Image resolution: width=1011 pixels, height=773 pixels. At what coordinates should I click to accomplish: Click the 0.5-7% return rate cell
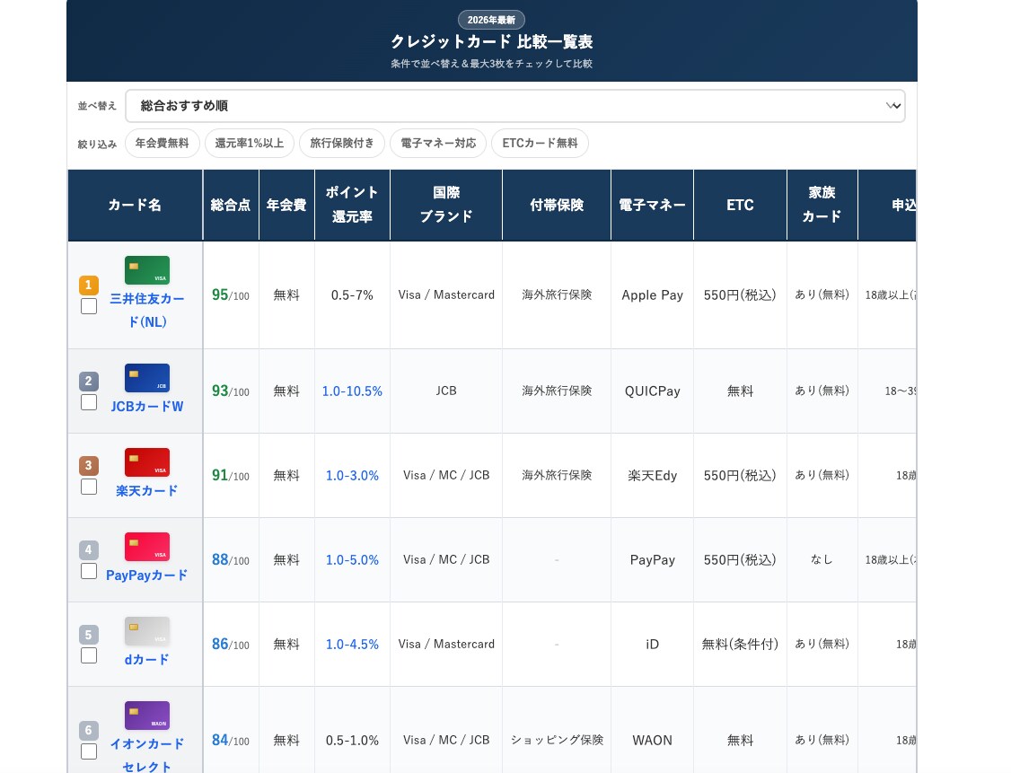click(x=352, y=295)
